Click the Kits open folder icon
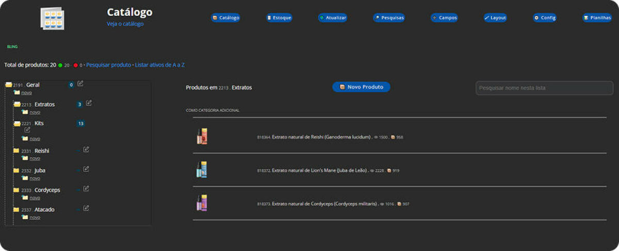Screen dimensions: 619x251 tap(17, 124)
